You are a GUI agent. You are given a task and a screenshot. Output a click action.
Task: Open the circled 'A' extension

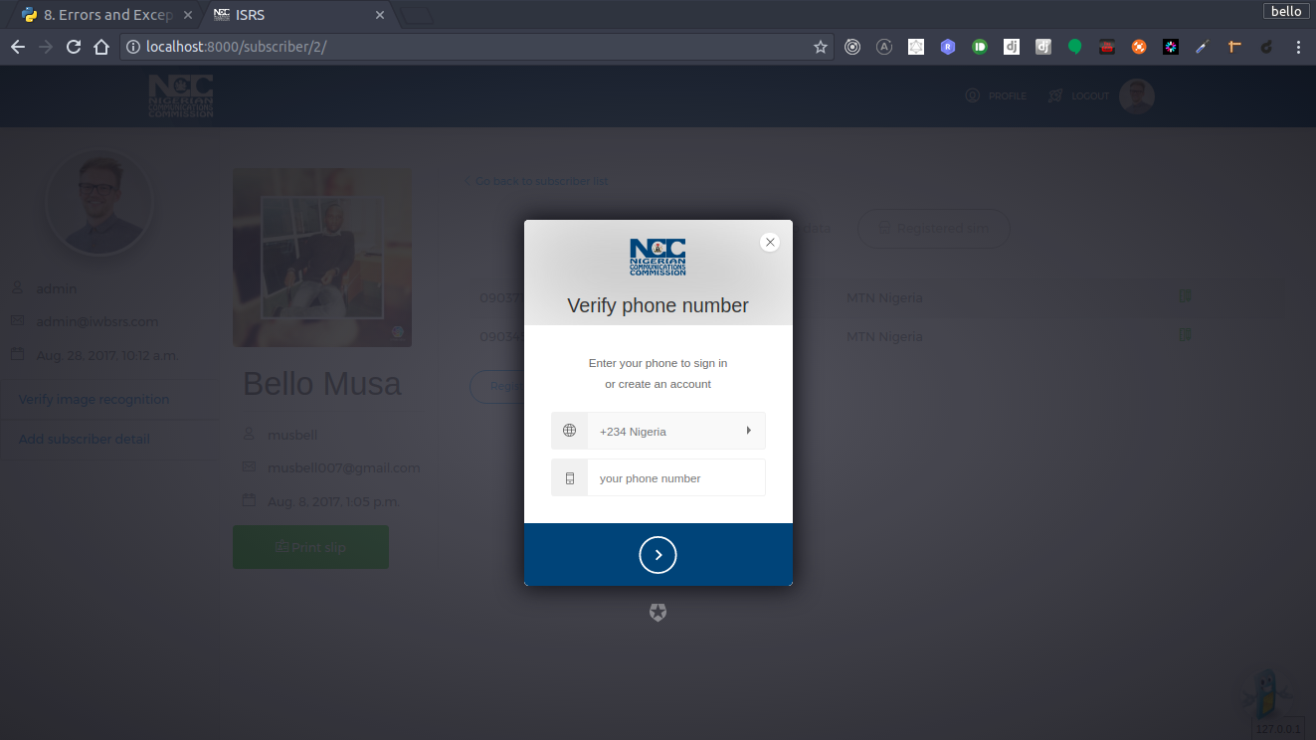tap(884, 47)
